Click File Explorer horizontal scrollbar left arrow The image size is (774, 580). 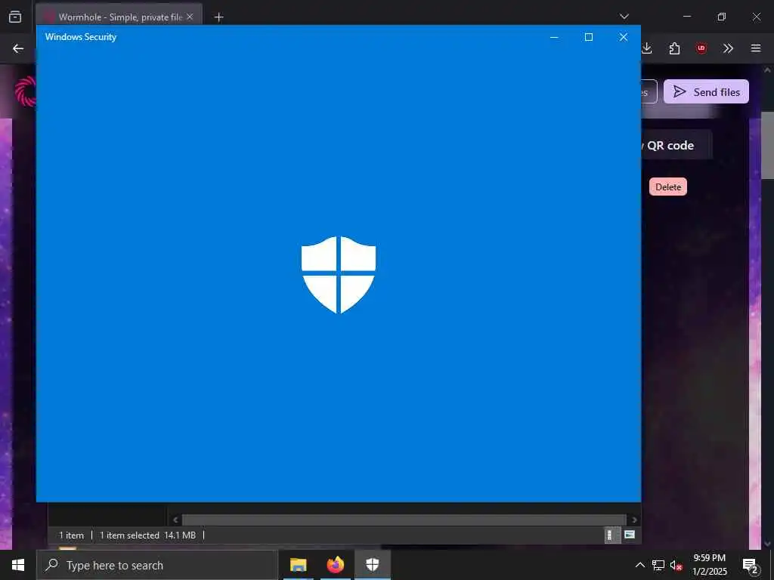(175, 520)
